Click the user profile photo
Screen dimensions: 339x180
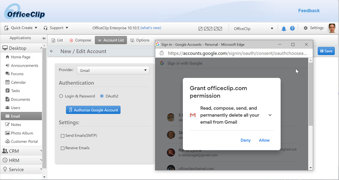332,28
